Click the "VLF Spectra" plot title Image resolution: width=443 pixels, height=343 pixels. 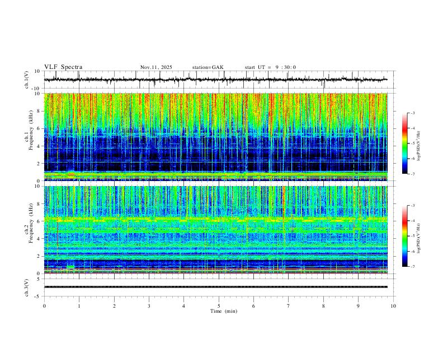tap(63, 67)
